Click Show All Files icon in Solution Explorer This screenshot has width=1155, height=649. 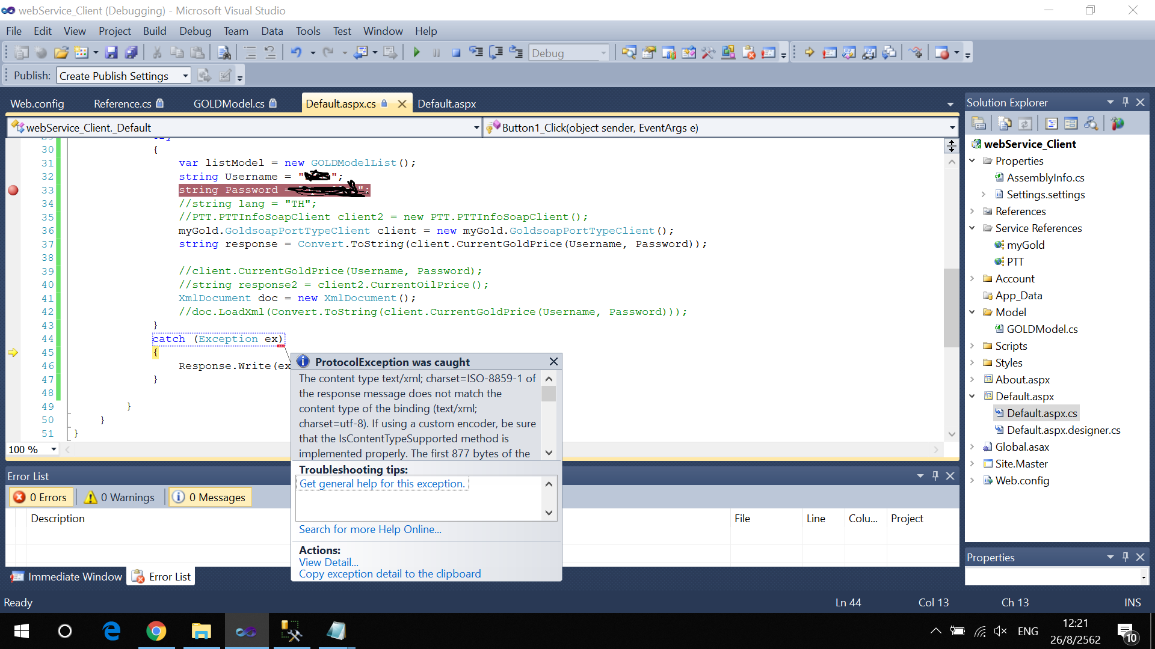(x=1005, y=124)
